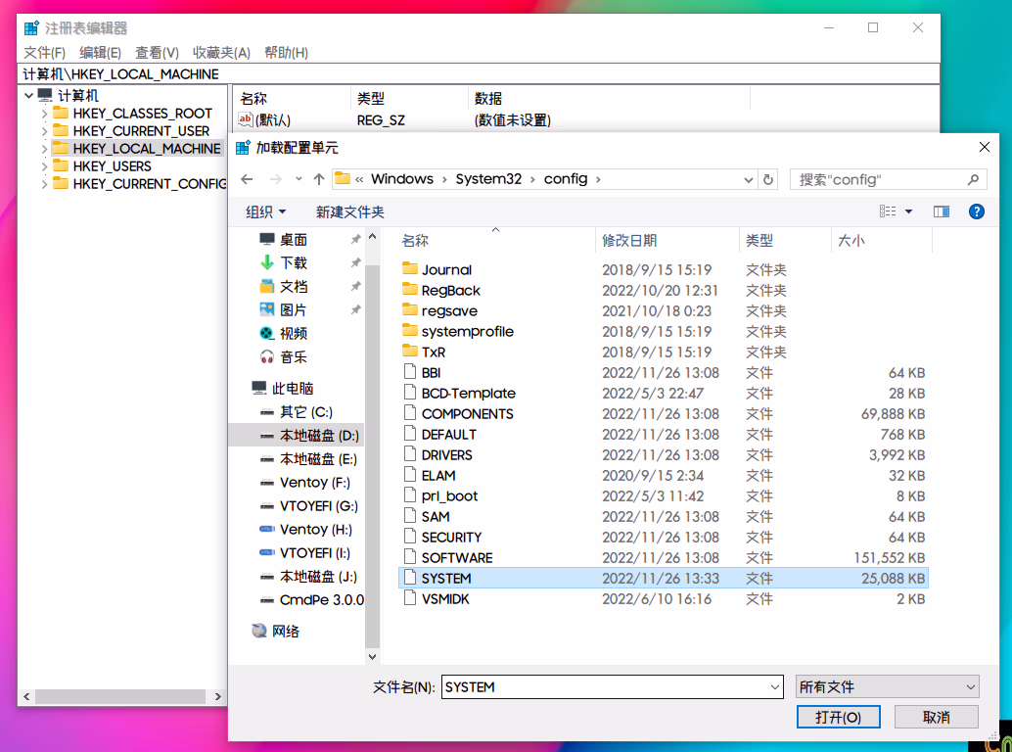Toggle the preview pane icon

pos(942,211)
